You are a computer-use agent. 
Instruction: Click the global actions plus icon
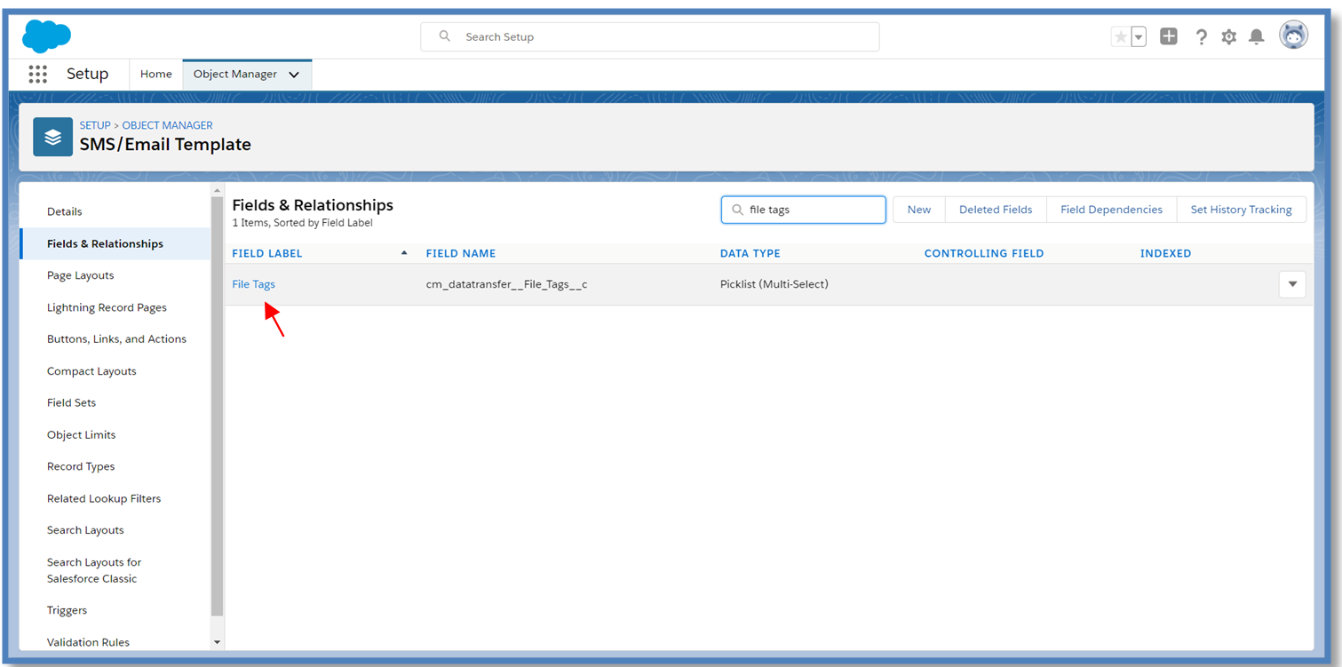[1169, 36]
